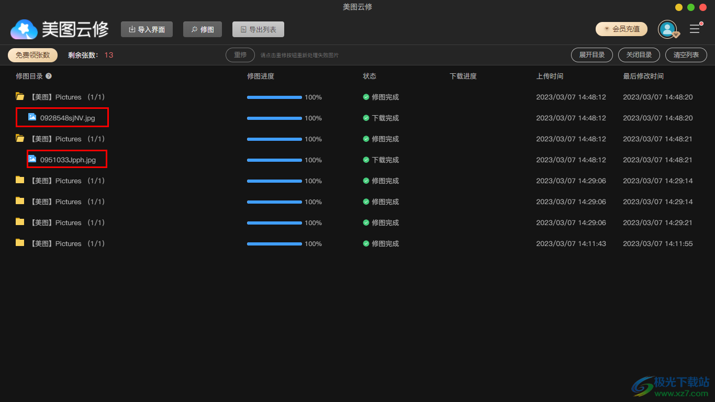The width and height of the screenshot is (715, 402).
Task: Click the yellow minimize window dot
Action: coord(678,7)
